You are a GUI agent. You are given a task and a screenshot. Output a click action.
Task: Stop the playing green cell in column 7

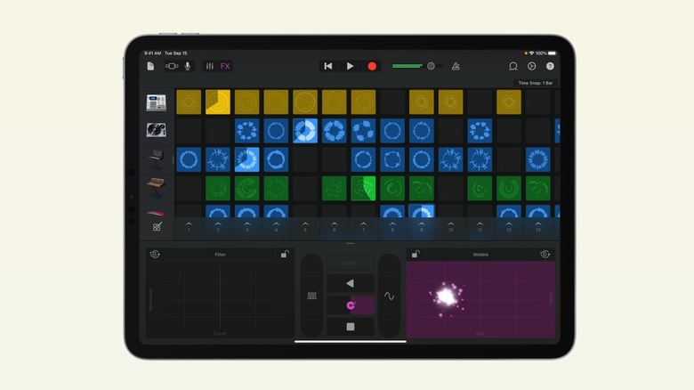[363, 189]
